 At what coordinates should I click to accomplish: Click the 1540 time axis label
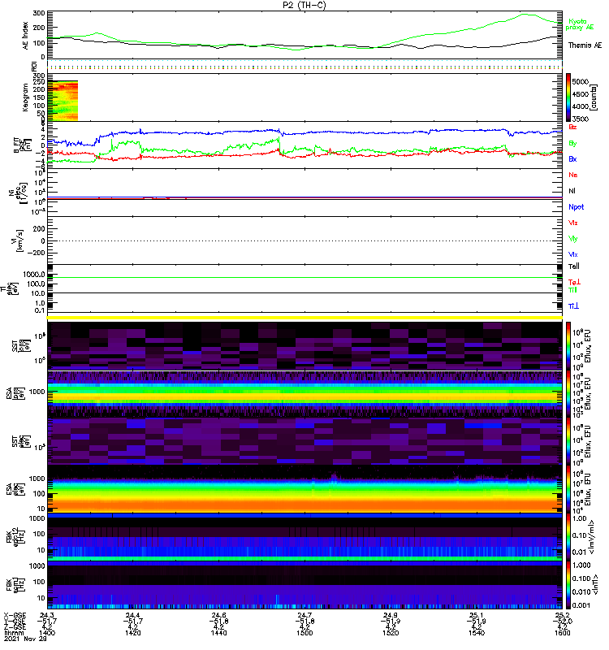[x=477, y=633]
